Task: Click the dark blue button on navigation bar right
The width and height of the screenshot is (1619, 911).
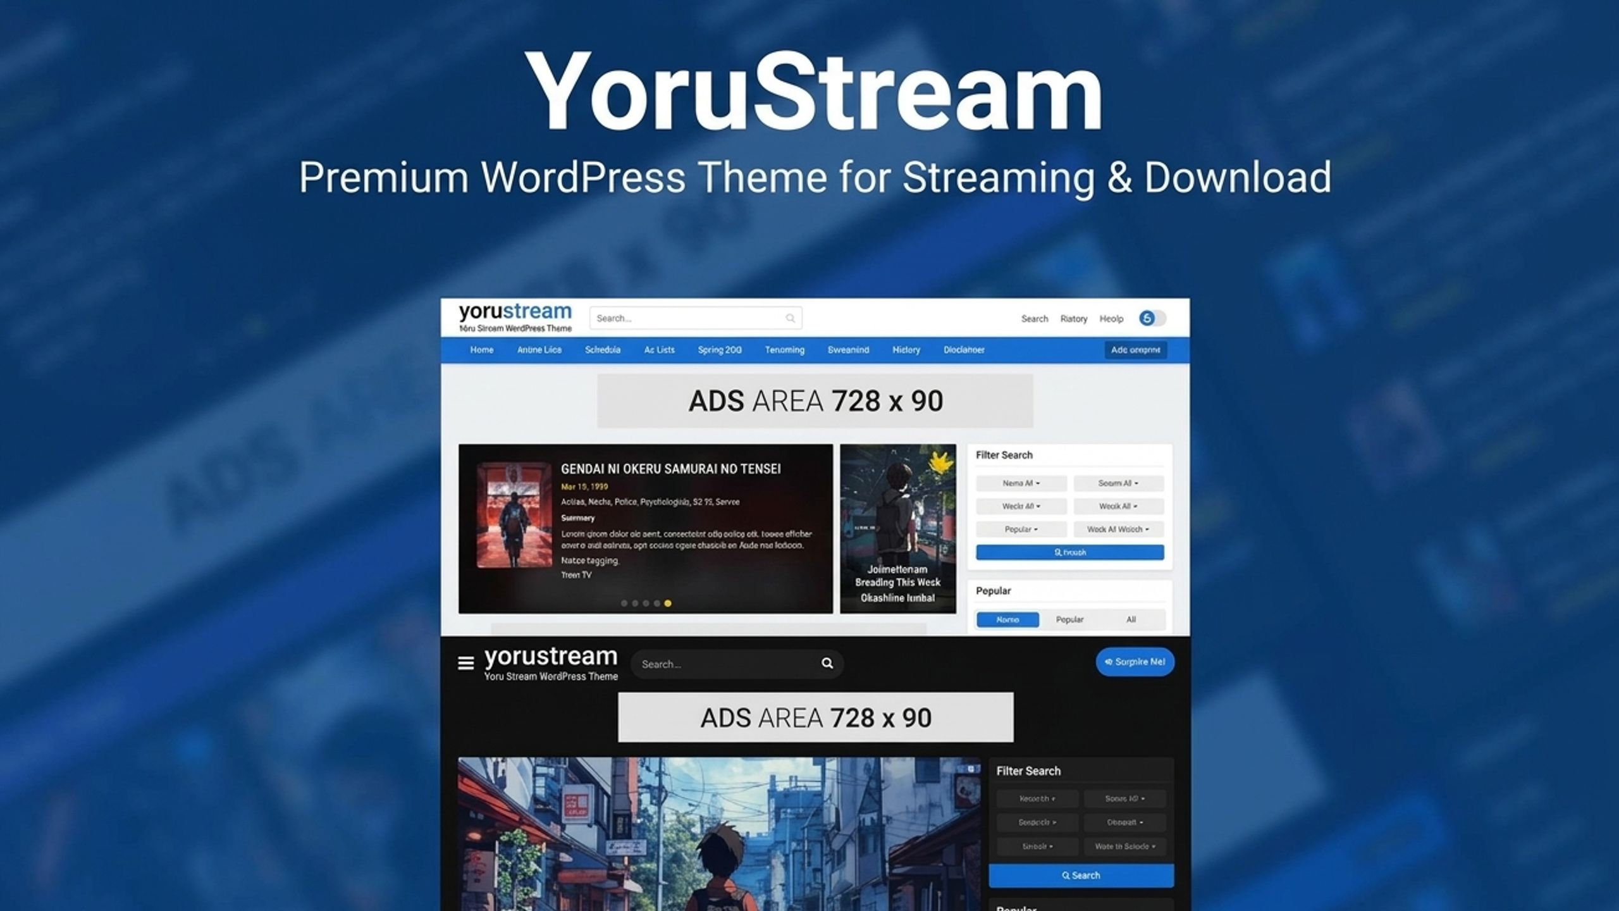Action: 1136,350
